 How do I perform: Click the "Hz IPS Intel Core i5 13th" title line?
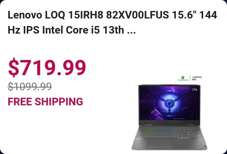66,30
